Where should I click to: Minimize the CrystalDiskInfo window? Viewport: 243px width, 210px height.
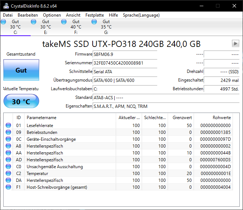tap(202, 6)
